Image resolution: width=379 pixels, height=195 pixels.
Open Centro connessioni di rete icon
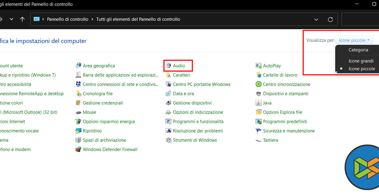[x=78, y=84]
